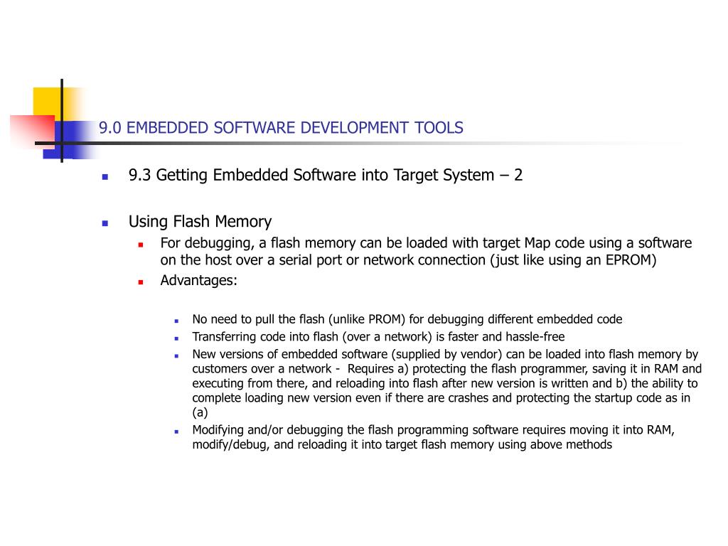Click the slide title '9.0 EMBEDDED SOFTWARE DEVELOPMENT TOOLS'
Image resolution: width=728 pixels, height=546 pixels.
(281, 128)
